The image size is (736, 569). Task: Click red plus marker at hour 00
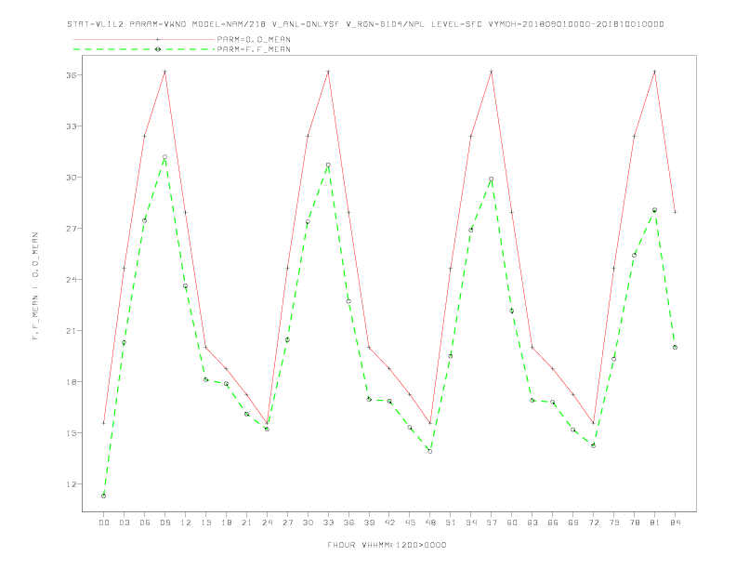tap(104, 423)
